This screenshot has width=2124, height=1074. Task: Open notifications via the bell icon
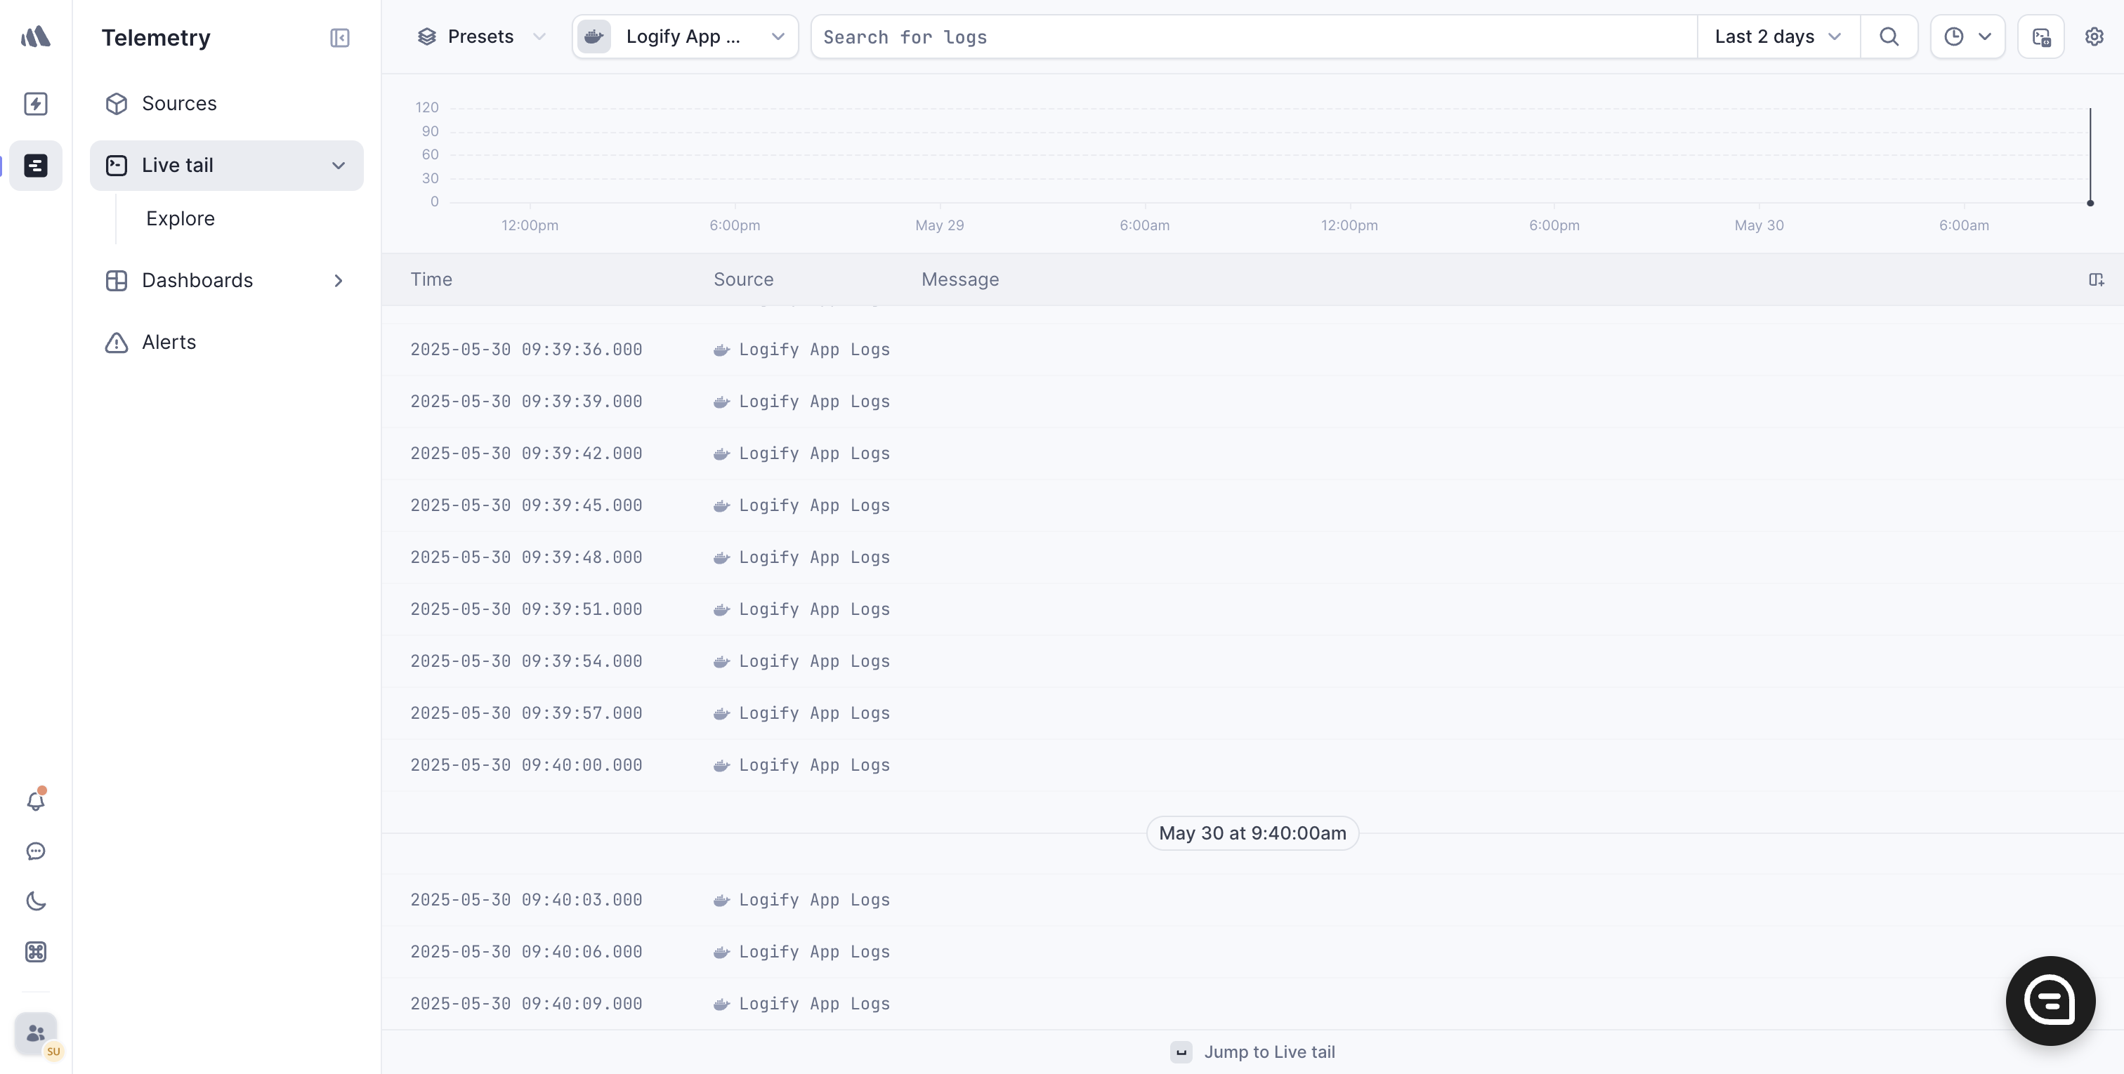35,800
